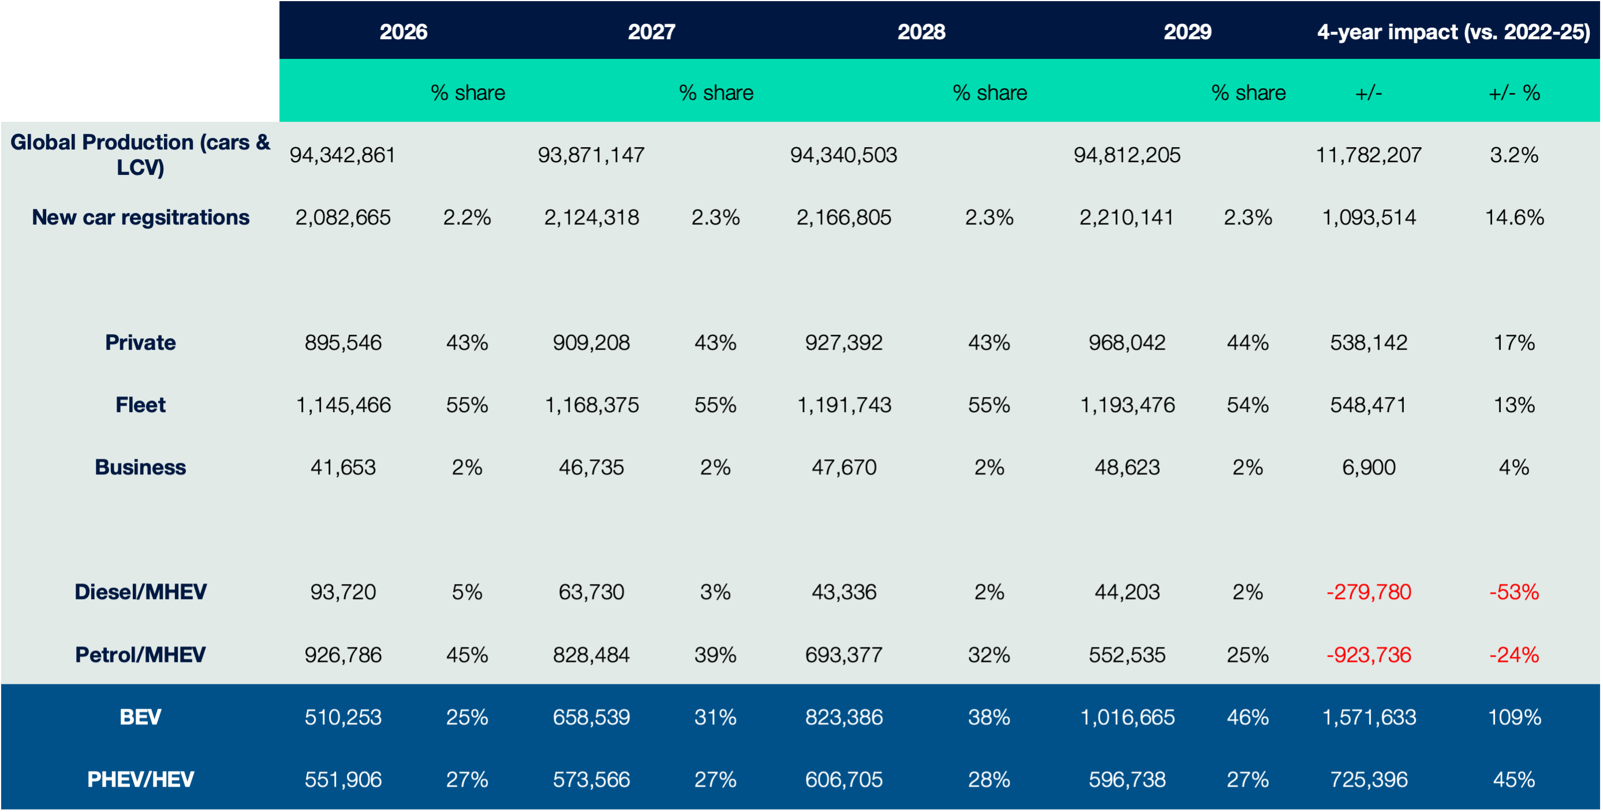Image resolution: width=1603 pixels, height=812 pixels.
Task: Select the Fleet row label
Action: (x=141, y=405)
